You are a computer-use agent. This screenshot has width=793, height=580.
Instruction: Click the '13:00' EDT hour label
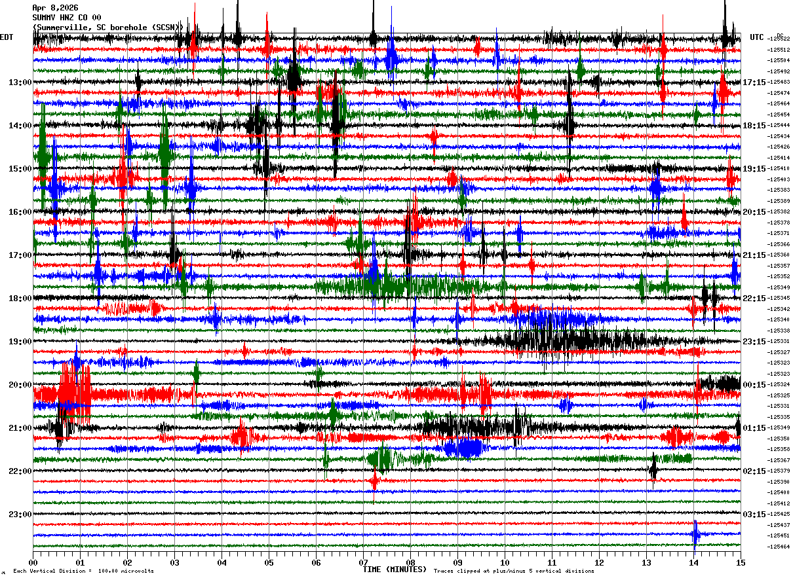pos(20,82)
